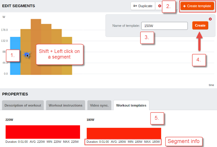Image resolution: width=217 pixels, height=147 pixels.
Task: Open the Description of workout tab
Action: point(23,105)
